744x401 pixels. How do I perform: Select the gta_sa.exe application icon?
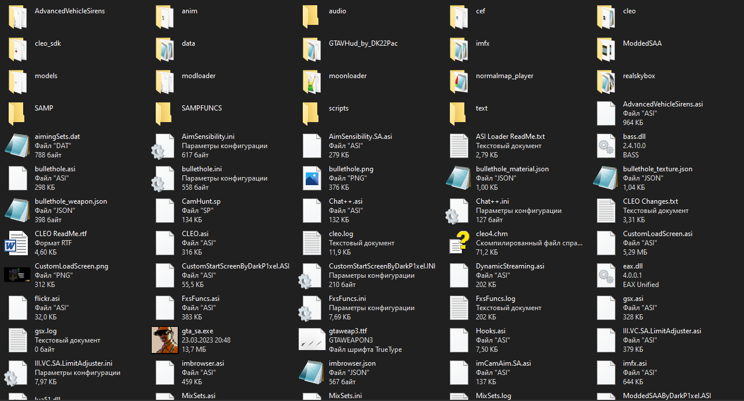tap(164, 340)
